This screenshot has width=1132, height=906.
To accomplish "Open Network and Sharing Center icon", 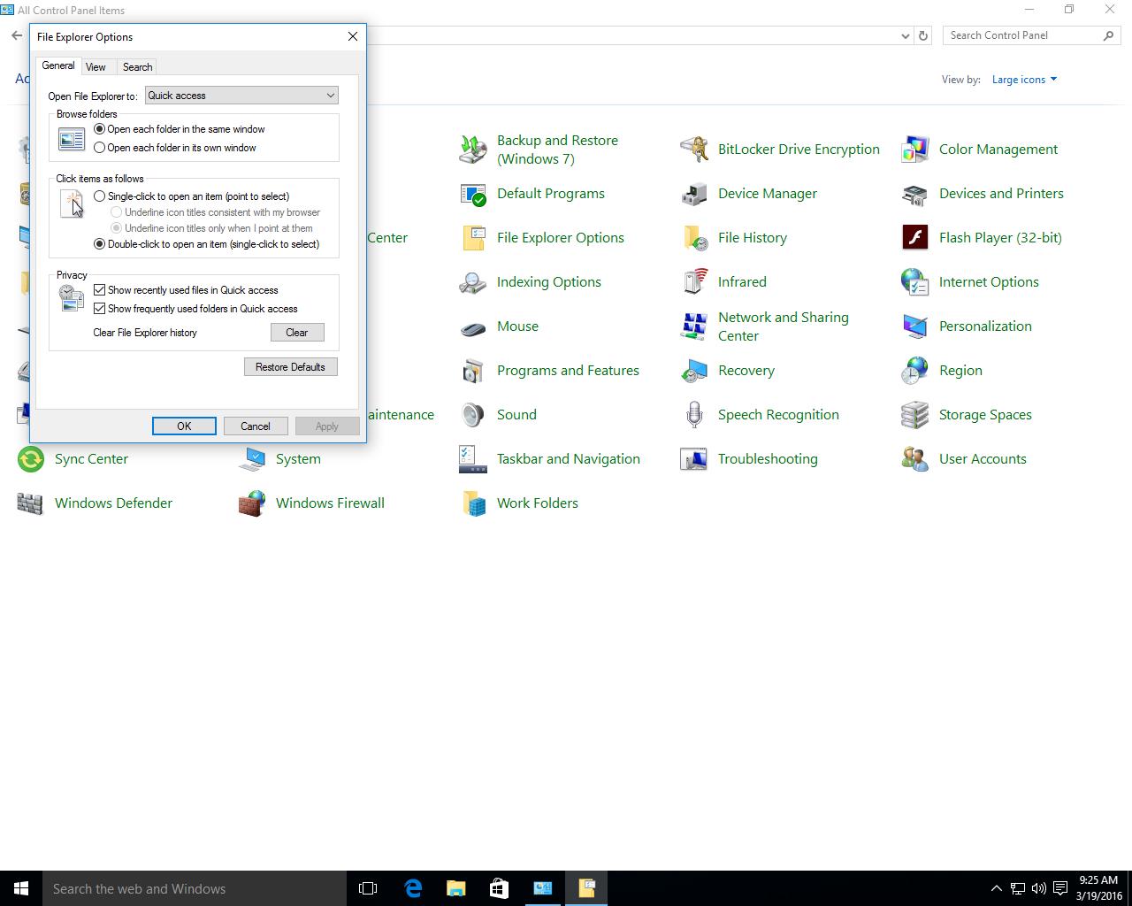I will click(694, 326).
